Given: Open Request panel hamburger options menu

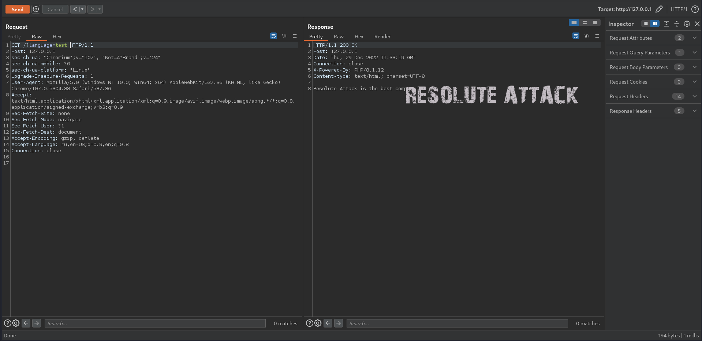Looking at the screenshot, I should point(295,36).
